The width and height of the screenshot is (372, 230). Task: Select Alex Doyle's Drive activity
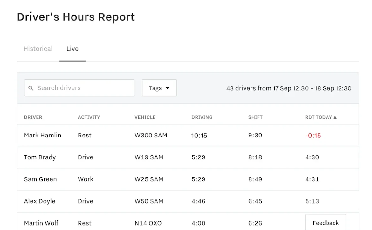[85, 201]
